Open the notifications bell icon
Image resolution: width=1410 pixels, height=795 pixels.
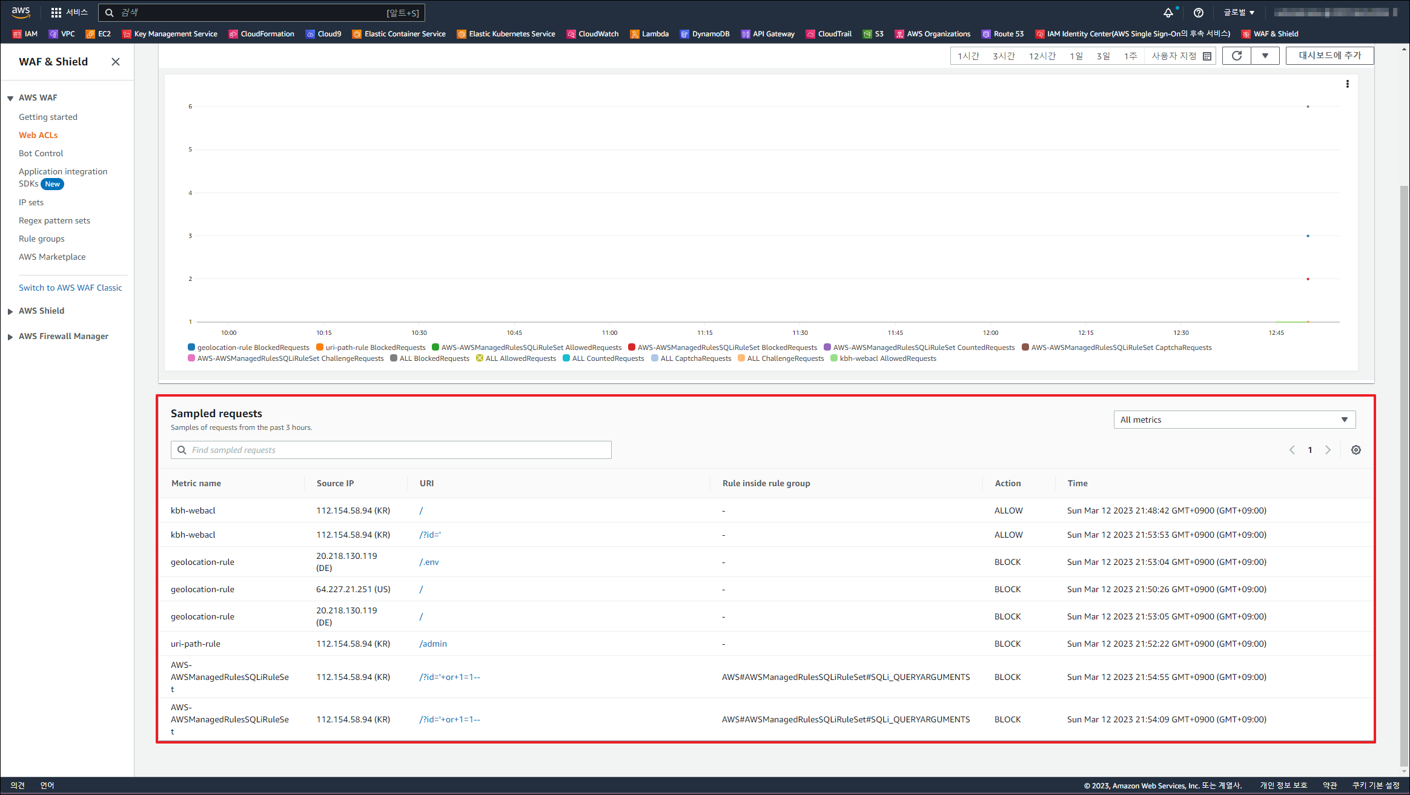coord(1168,13)
